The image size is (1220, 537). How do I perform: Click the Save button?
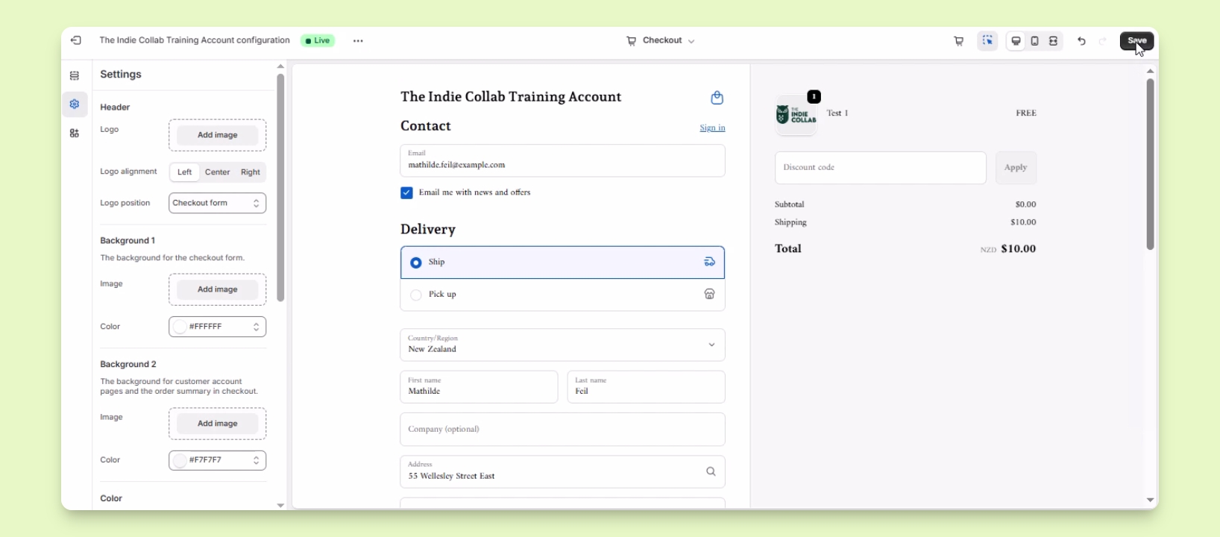tap(1136, 41)
